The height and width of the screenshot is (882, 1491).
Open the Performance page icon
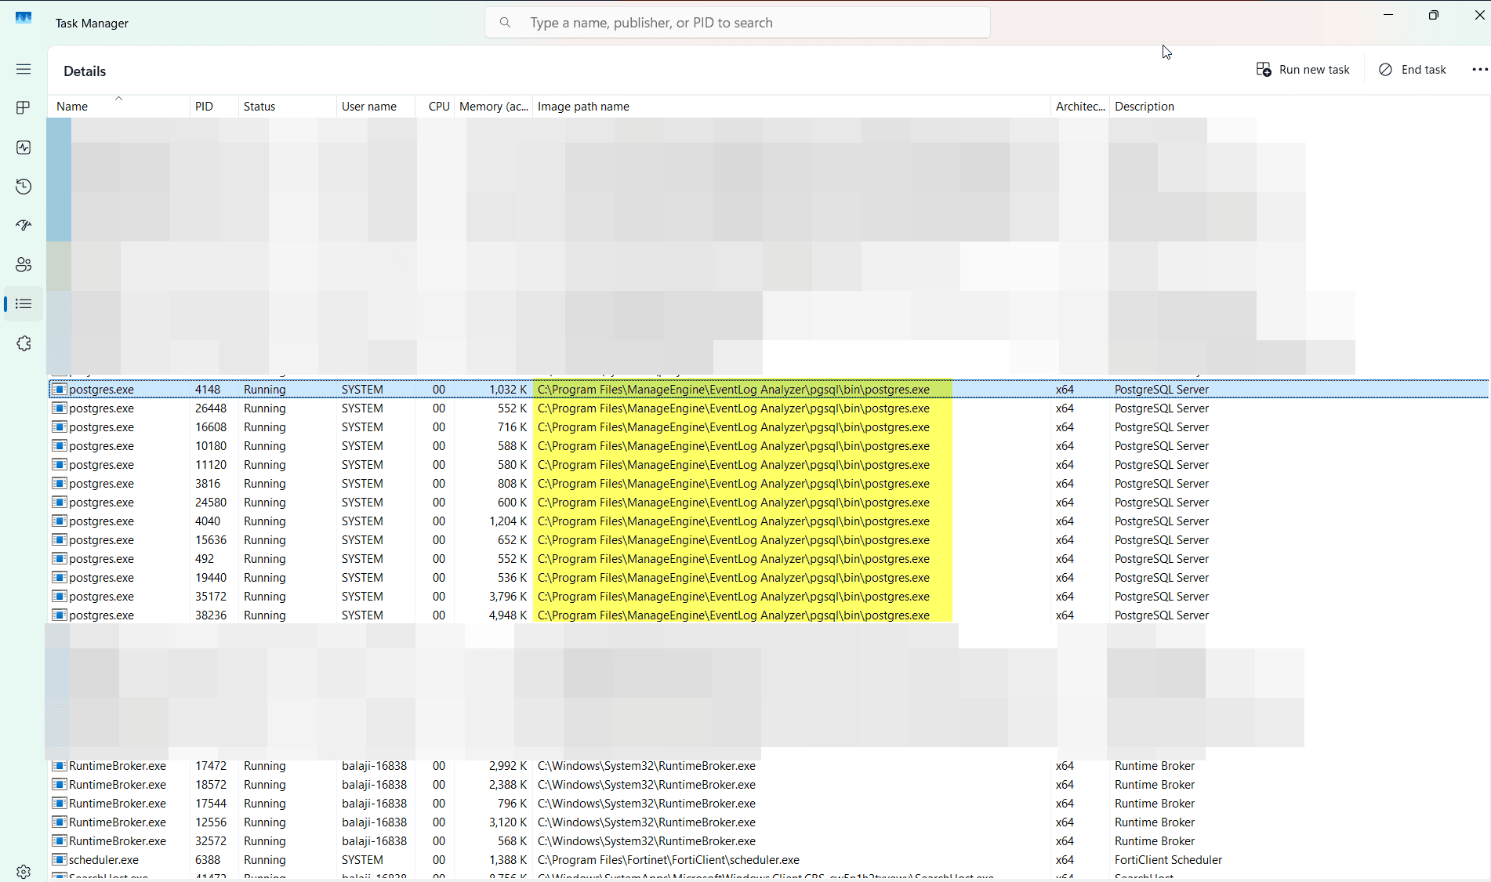(24, 147)
